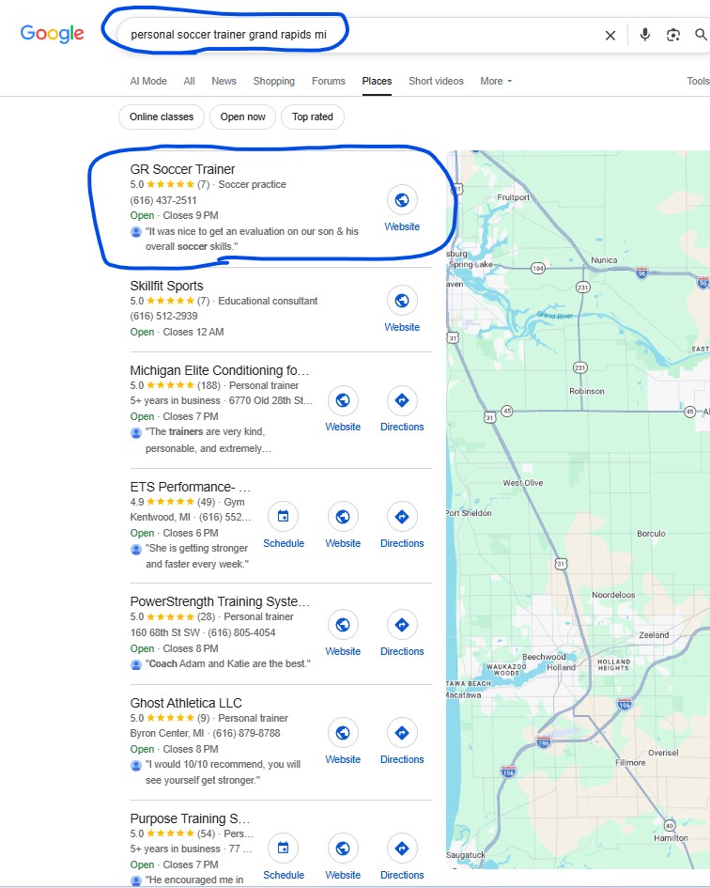710x888 pixels.
Task: Select the Places tab
Action: click(x=377, y=81)
